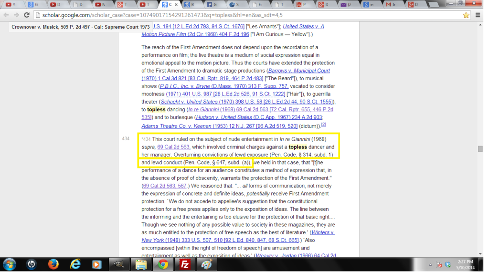489x272 pixels.
Task: Open Paint from the taskbar
Action: coord(207,264)
